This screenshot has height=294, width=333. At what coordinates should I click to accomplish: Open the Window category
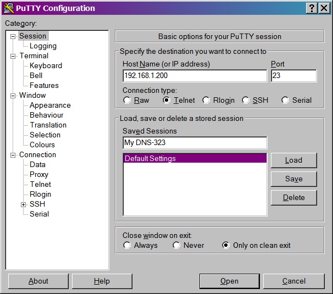coord(32,95)
